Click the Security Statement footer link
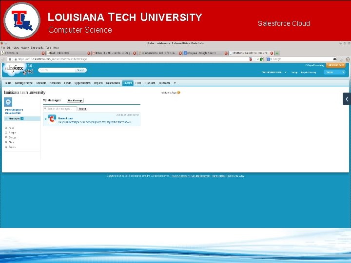This screenshot has height=263, width=351. pyautogui.click(x=200, y=176)
